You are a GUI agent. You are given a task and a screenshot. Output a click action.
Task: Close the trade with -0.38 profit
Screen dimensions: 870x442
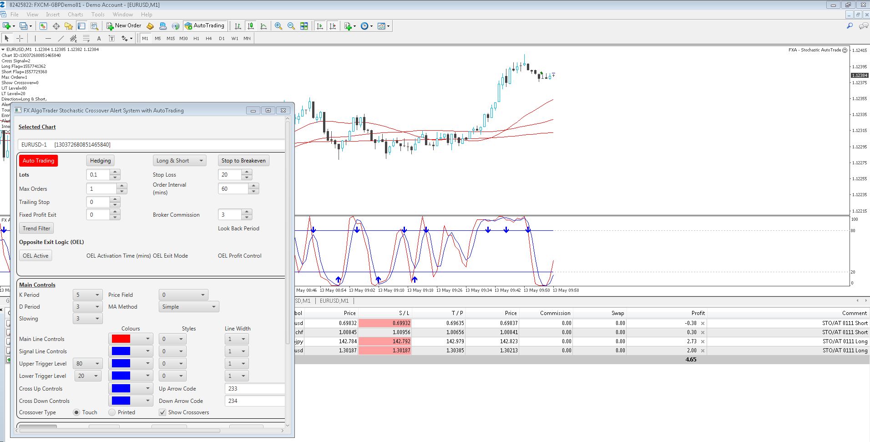[x=703, y=323]
